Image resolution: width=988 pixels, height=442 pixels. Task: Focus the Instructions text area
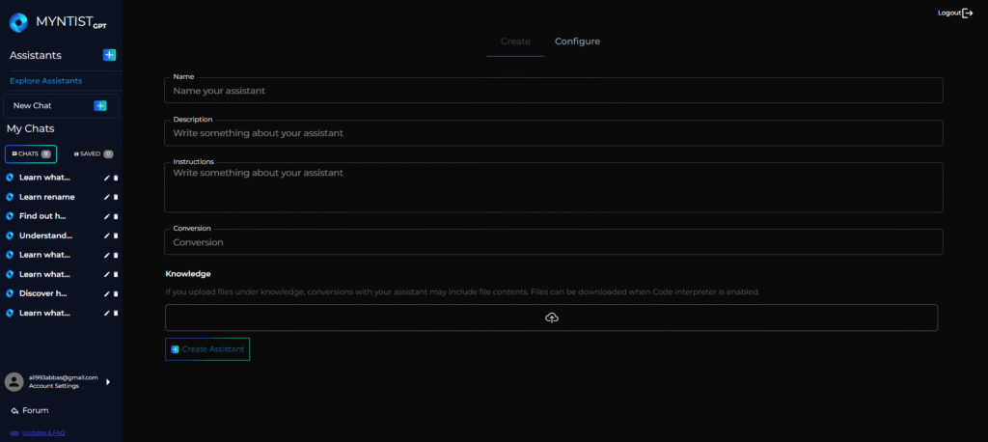(x=553, y=187)
